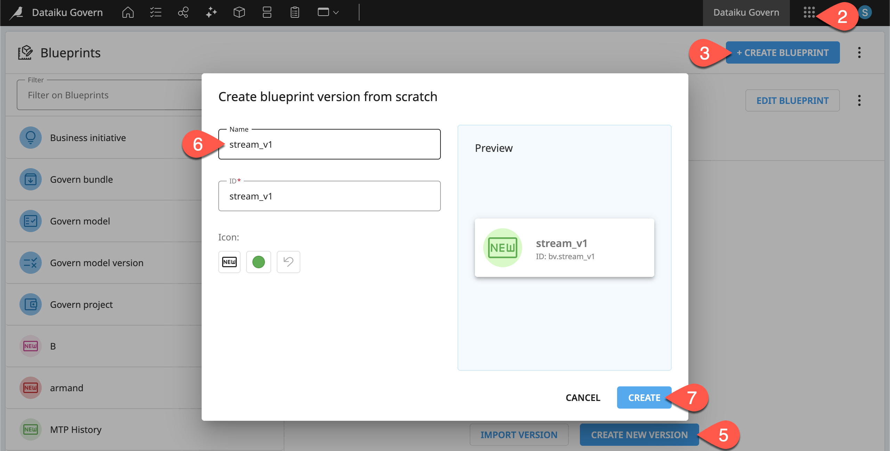This screenshot has width=890, height=451.
Task: Open the window-type dropdown chevron in the toolbar
Action: pyautogui.click(x=336, y=13)
